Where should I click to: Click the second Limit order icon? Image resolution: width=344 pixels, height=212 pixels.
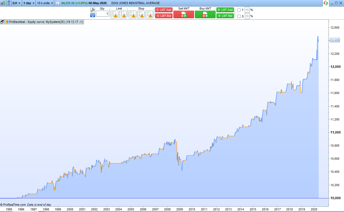[x=123, y=14]
